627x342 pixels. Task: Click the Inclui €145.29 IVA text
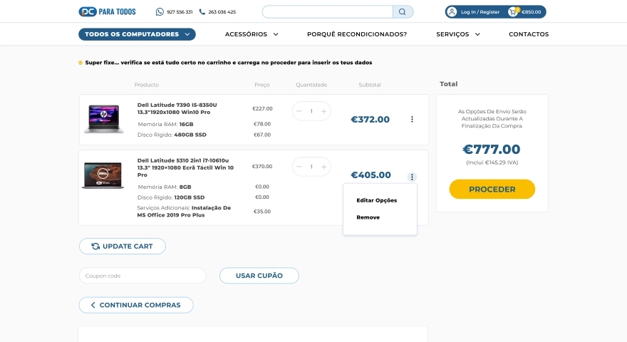click(x=492, y=162)
